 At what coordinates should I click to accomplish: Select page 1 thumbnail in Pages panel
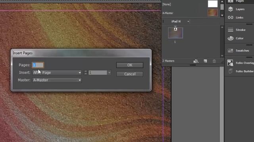pyautogui.click(x=175, y=33)
